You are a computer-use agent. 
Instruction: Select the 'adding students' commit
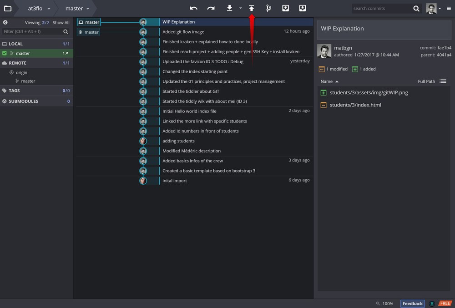[236, 141]
